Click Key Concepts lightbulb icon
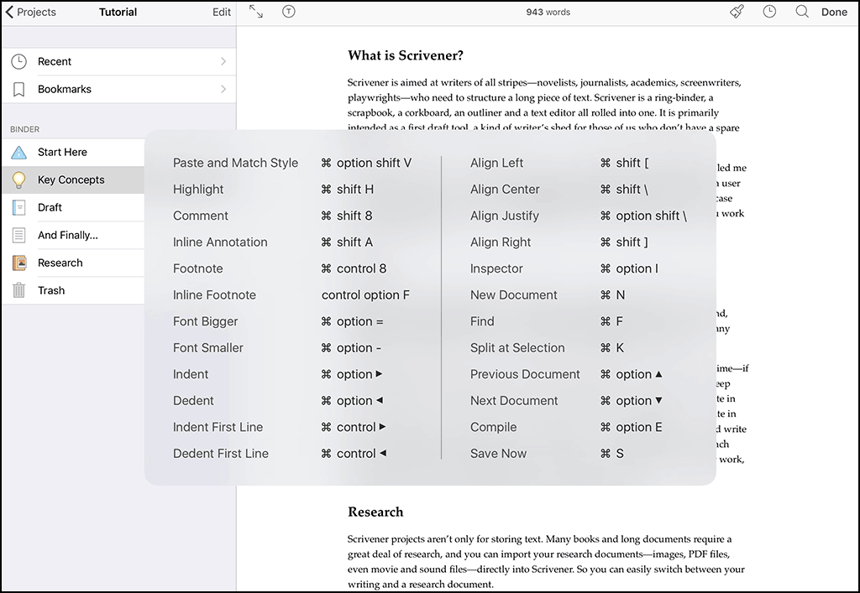 18,179
